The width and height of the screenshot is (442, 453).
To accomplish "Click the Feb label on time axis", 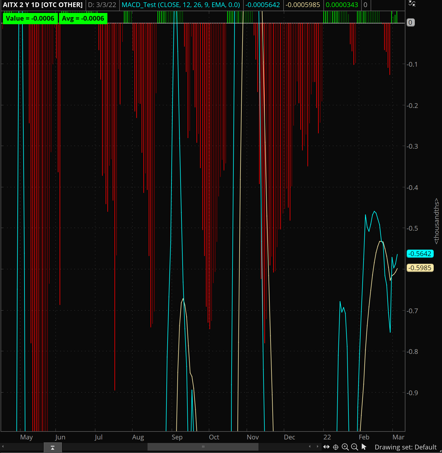I will [364, 437].
